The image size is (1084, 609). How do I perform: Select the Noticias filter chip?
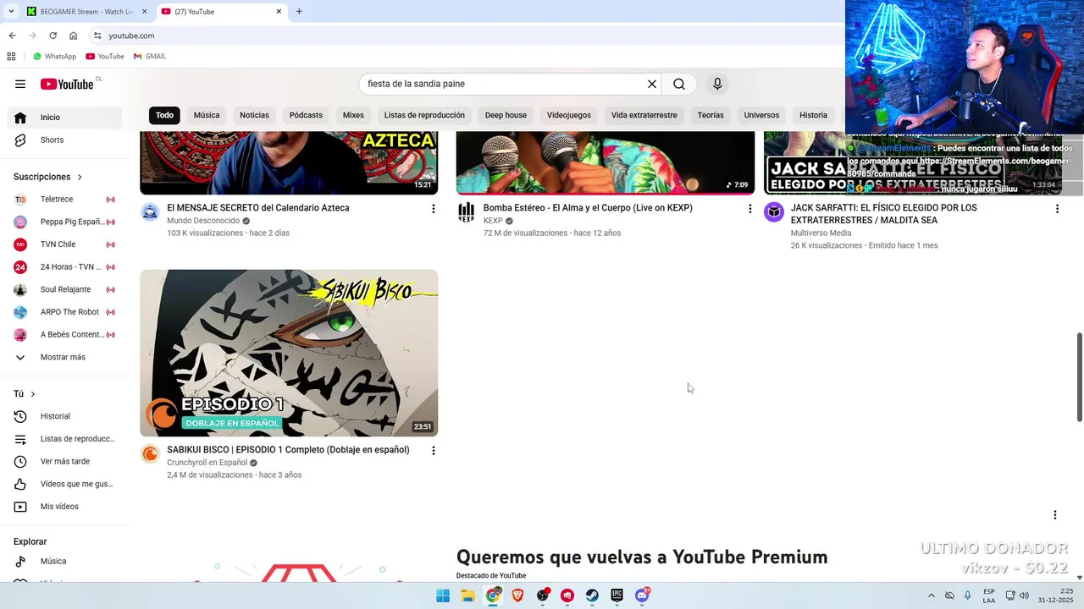254,115
